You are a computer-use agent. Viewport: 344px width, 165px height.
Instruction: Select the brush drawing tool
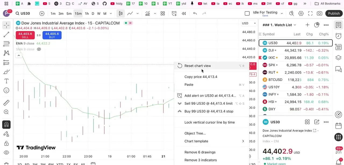coord(6,72)
